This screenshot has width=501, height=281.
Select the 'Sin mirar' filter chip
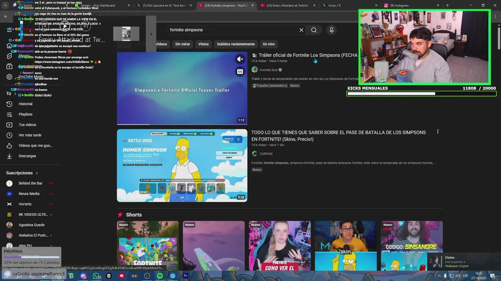click(182, 44)
